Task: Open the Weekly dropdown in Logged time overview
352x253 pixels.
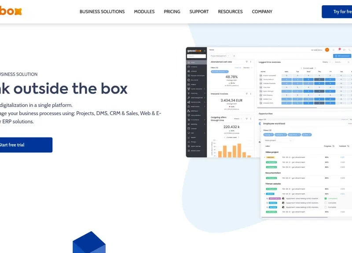Action: [326, 62]
